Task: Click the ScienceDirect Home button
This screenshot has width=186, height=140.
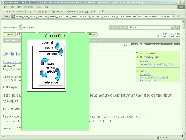Action: click(x=9, y=34)
